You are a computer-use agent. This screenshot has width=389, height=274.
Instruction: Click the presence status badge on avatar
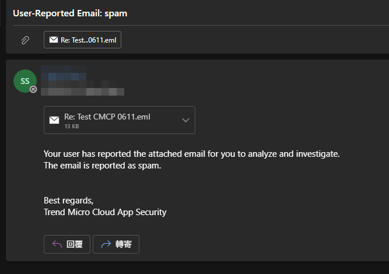(x=33, y=89)
